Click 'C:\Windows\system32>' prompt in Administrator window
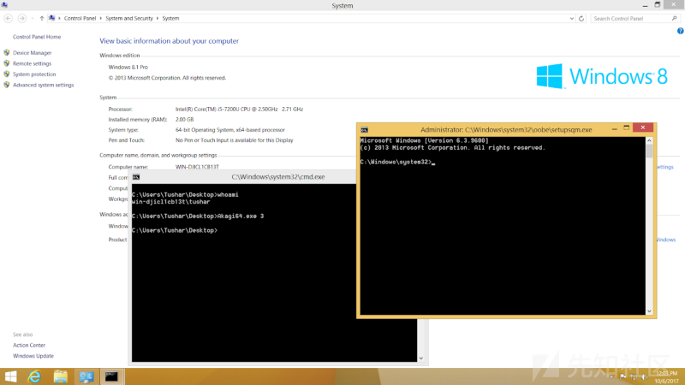Image resolution: width=685 pixels, height=385 pixels. click(396, 162)
